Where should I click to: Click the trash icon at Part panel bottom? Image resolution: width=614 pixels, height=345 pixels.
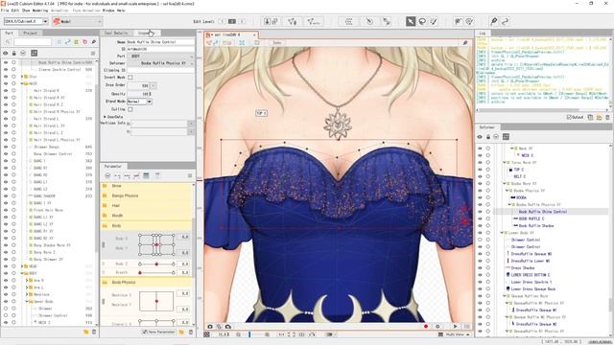(x=94, y=333)
